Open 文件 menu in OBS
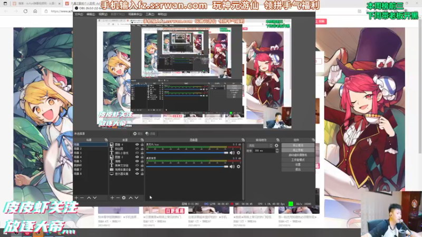The width and height of the screenshot is (422, 237). click(79, 14)
